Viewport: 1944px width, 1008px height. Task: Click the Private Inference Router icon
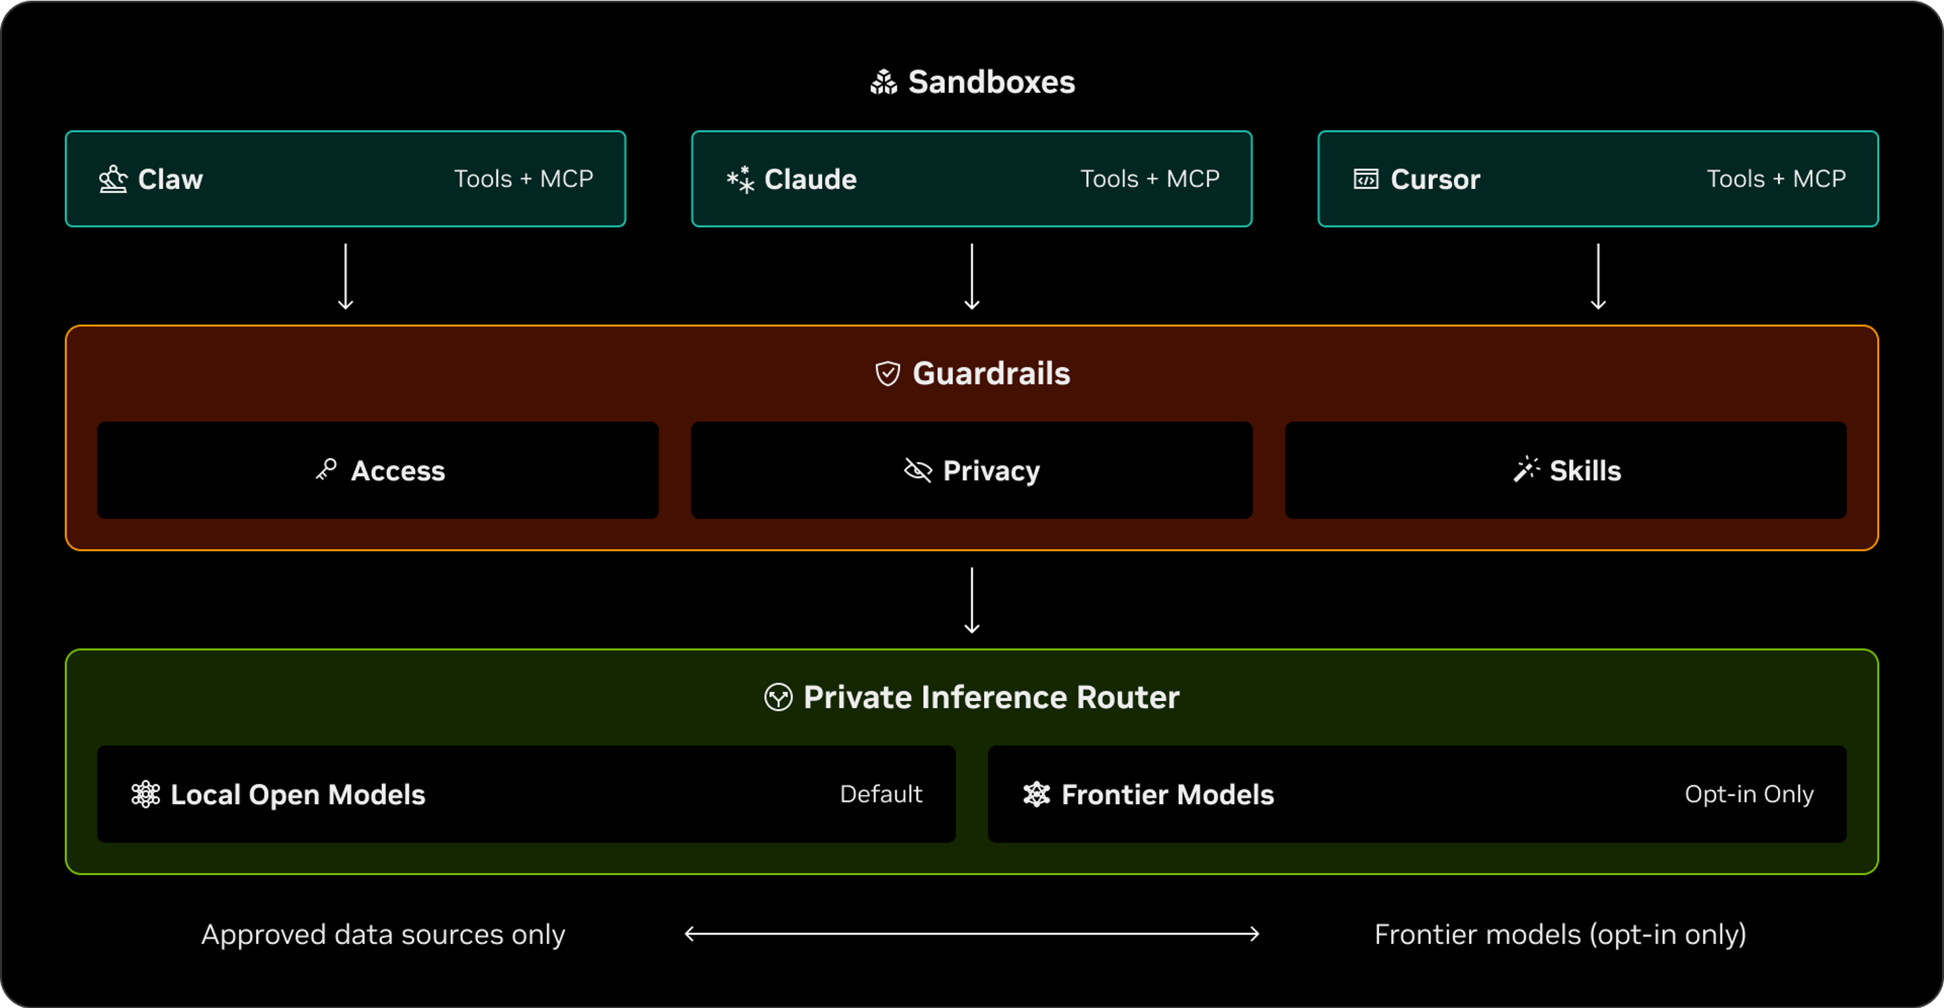click(778, 697)
